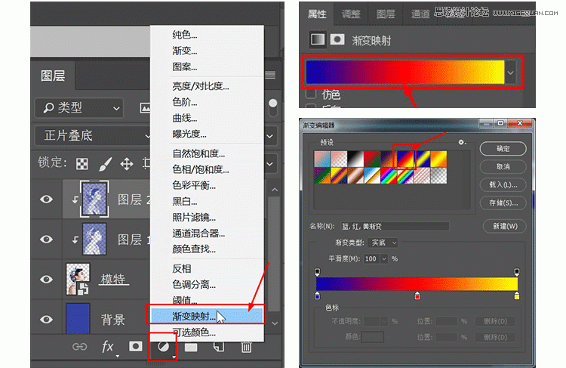566x368 pixels.
Task: Switch to the 调整 tab
Action: (x=351, y=14)
